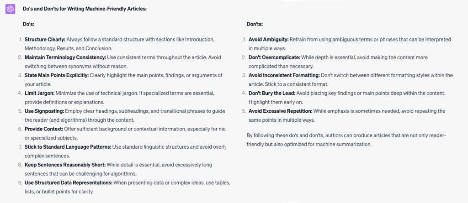This screenshot has height=203, width=468.
Task: Select the "Limit Jargon" list entry
Action: click(40, 93)
